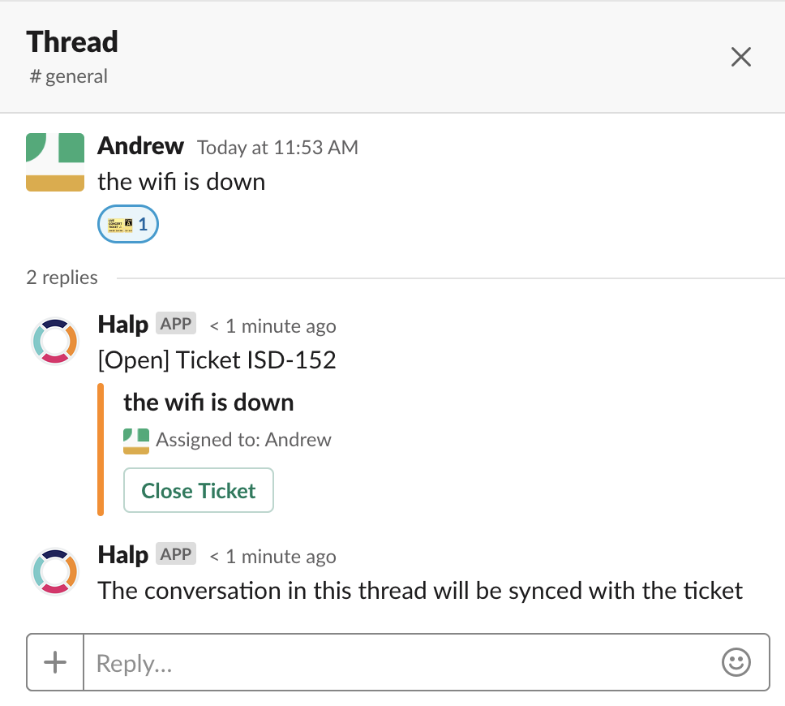Click Andrew's profile avatar
The height and width of the screenshot is (706, 785).
click(x=55, y=161)
